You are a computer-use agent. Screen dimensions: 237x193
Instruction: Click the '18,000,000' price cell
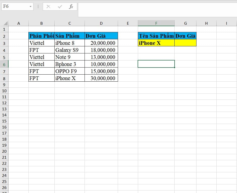(101, 50)
